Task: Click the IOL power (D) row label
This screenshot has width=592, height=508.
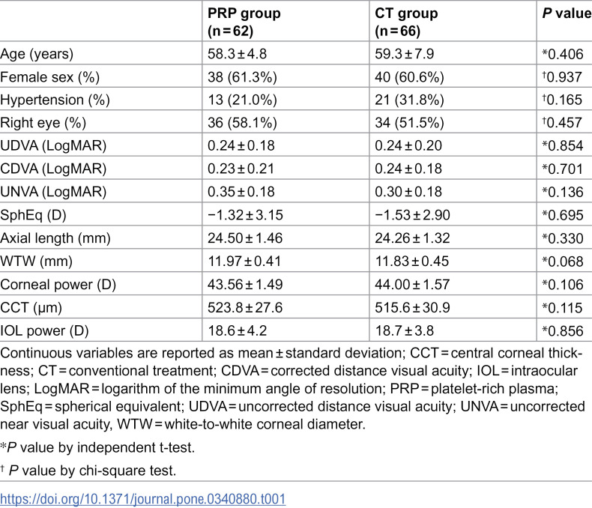Action: pyautogui.click(x=44, y=331)
